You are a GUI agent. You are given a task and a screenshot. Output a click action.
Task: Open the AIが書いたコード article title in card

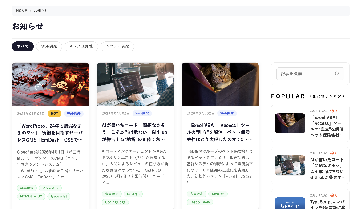coord(134,132)
